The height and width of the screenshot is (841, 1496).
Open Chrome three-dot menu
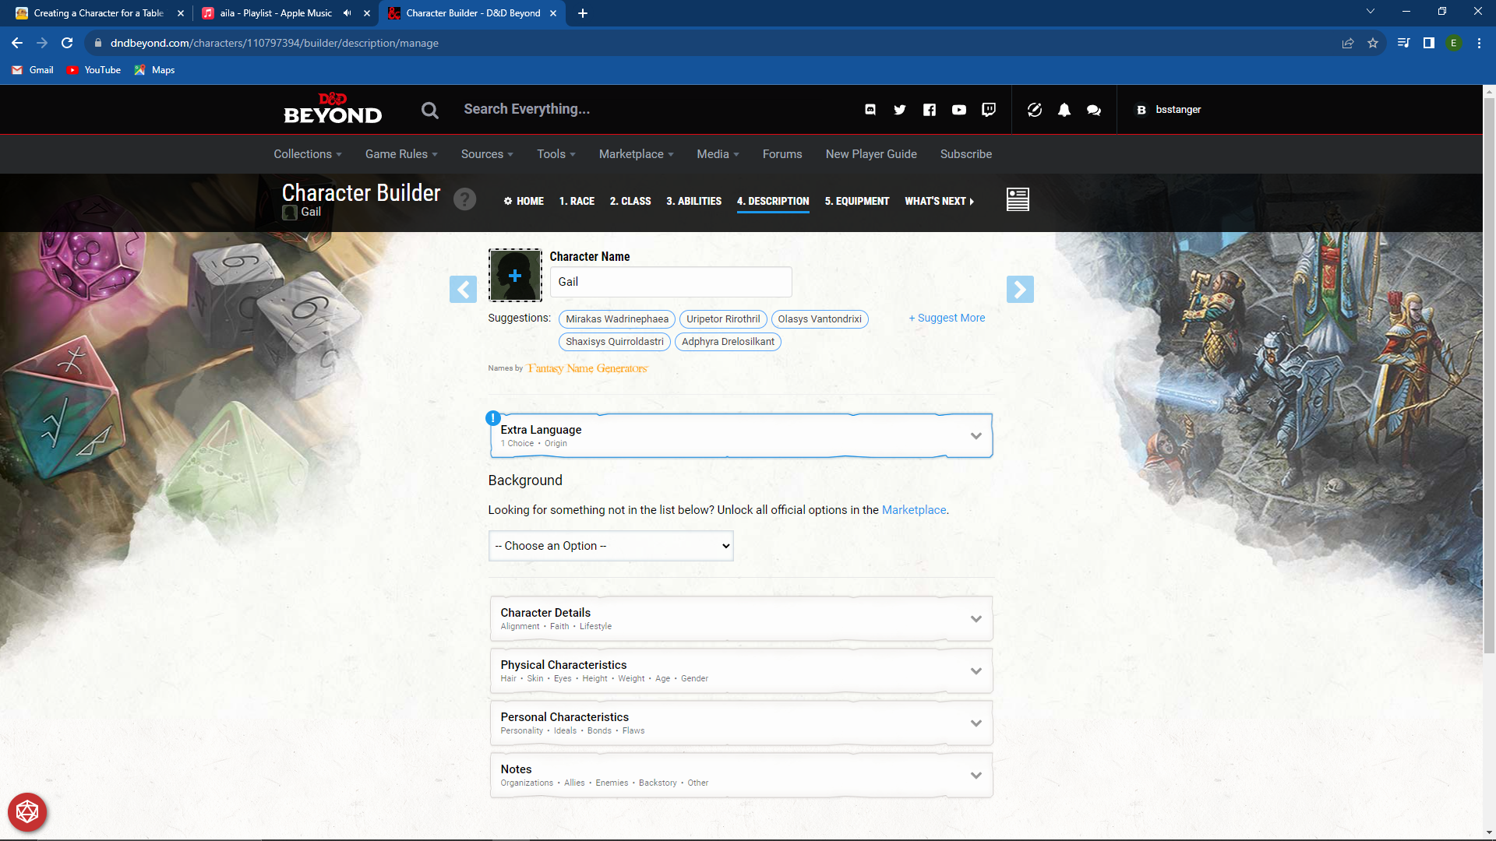1479,43
